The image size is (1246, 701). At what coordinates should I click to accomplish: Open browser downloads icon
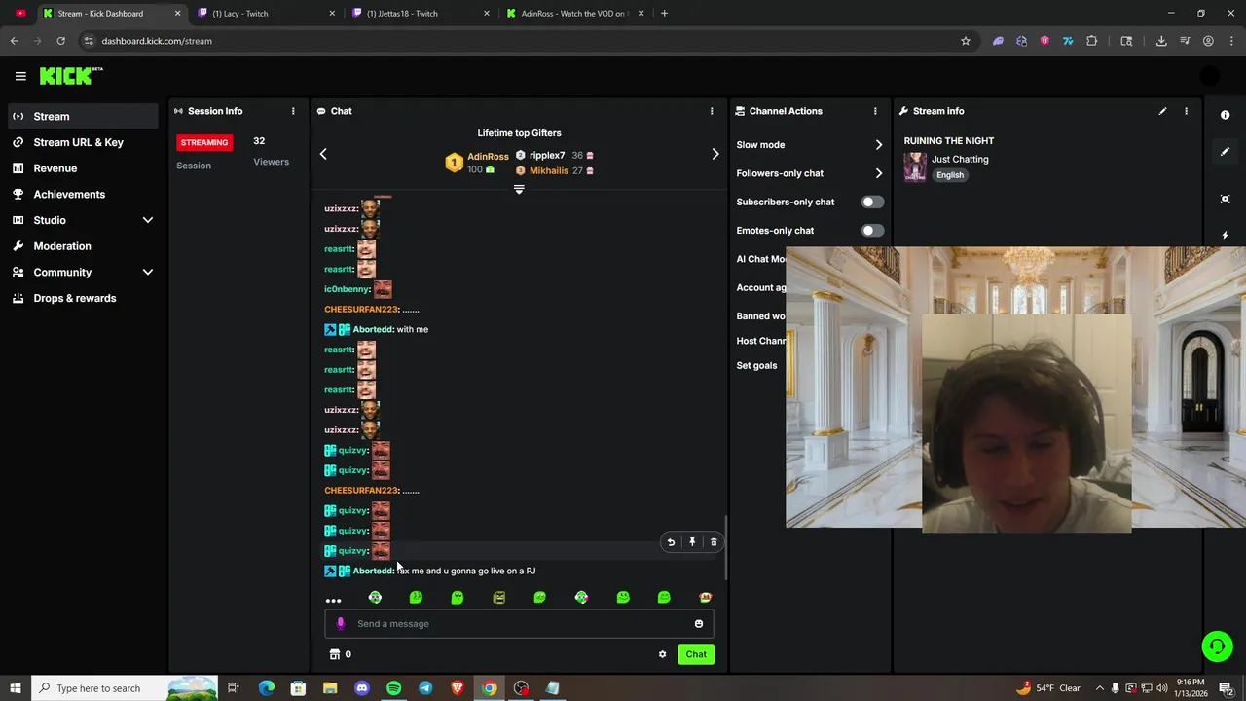pyautogui.click(x=1161, y=41)
